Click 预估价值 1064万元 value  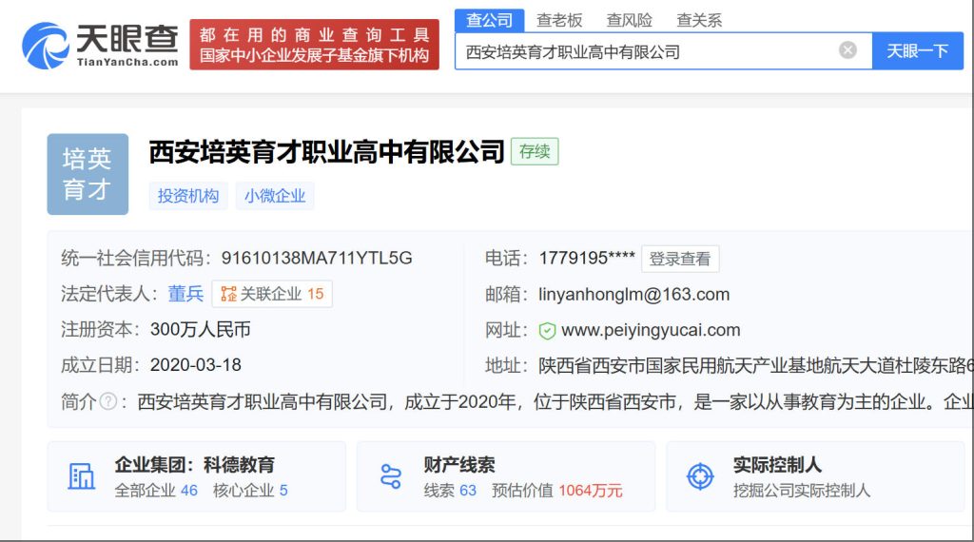click(556, 491)
